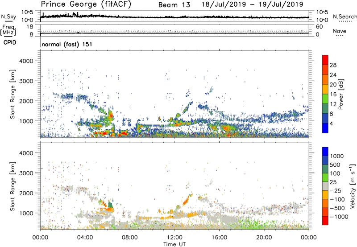Click the '16' Power colorbar tick label
This screenshot has height=247, width=357.
(333, 95)
